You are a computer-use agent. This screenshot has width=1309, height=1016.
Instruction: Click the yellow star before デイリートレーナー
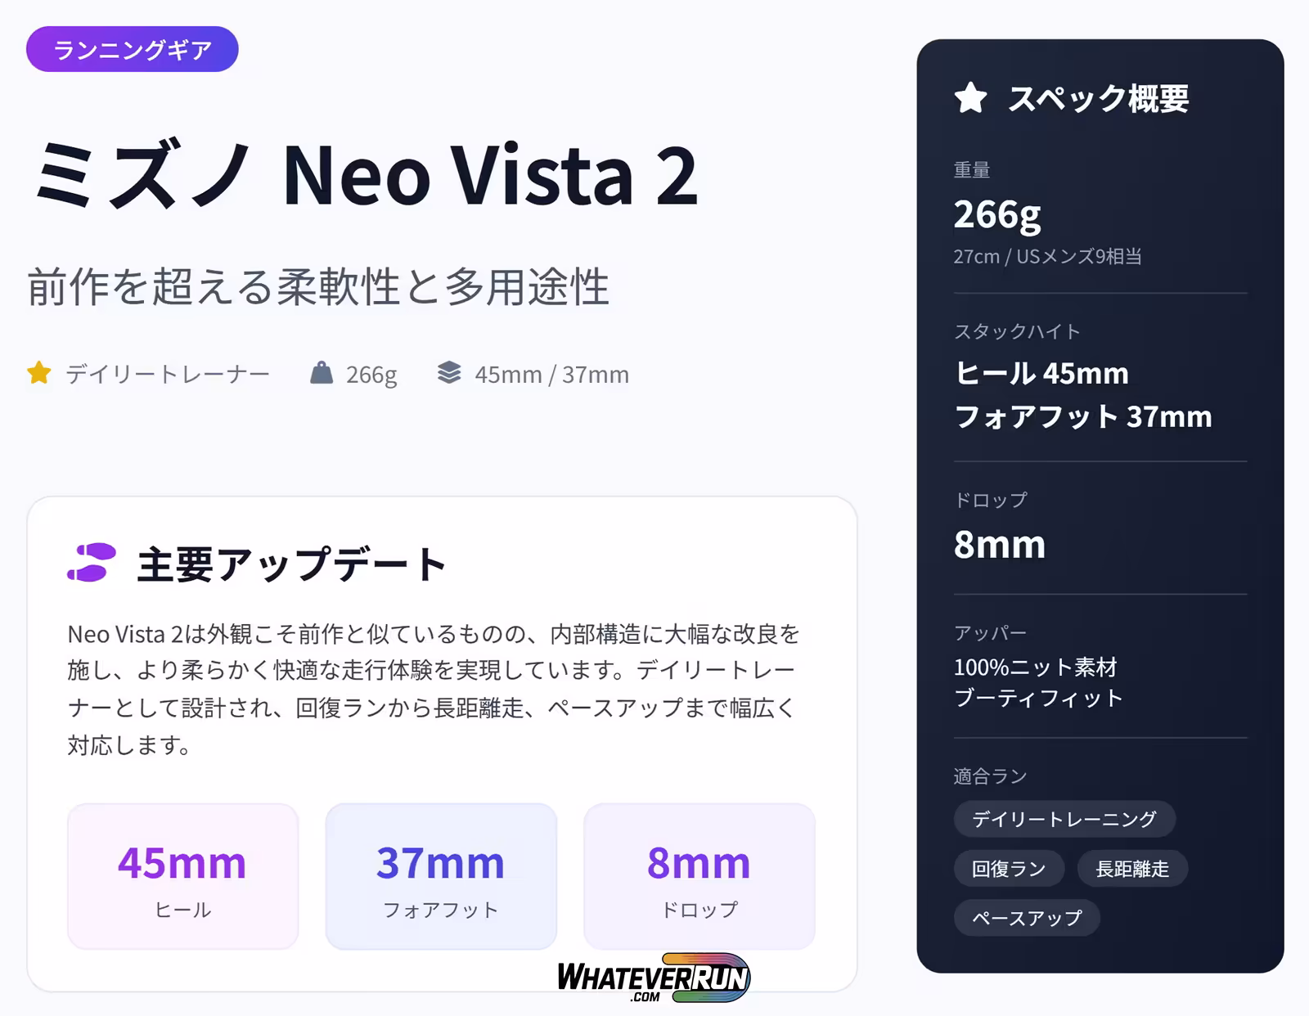click(x=38, y=374)
